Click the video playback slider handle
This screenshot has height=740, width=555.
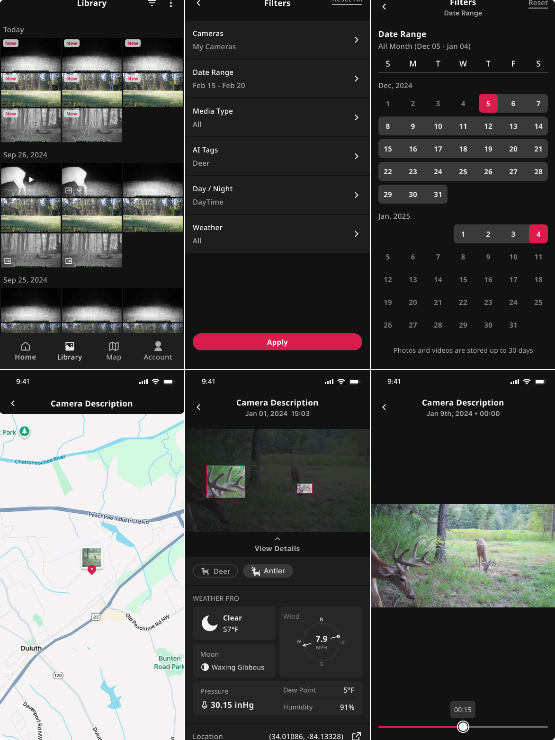point(463,726)
